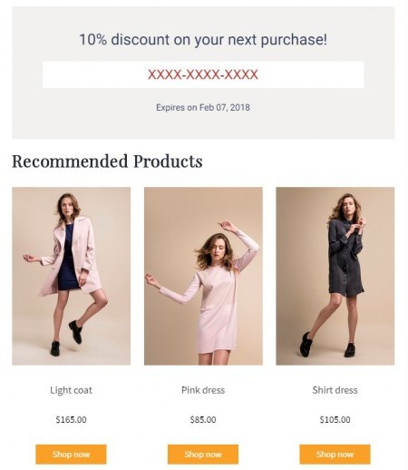Click the XXXX-XXXX-XXXX coupon code
This screenshot has height=470, width=408.
(203, 74)
